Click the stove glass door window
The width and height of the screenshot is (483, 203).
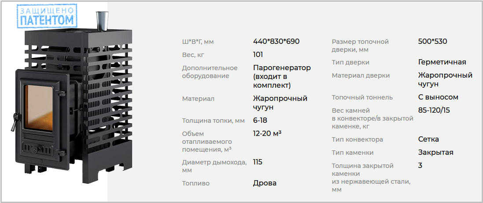click(x=39, y=108)
